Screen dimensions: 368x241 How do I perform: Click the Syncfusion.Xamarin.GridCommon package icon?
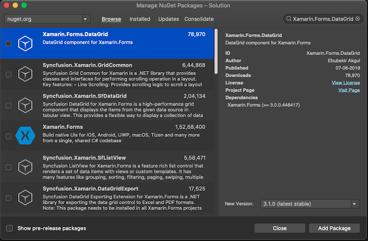(x=25, y=74)
